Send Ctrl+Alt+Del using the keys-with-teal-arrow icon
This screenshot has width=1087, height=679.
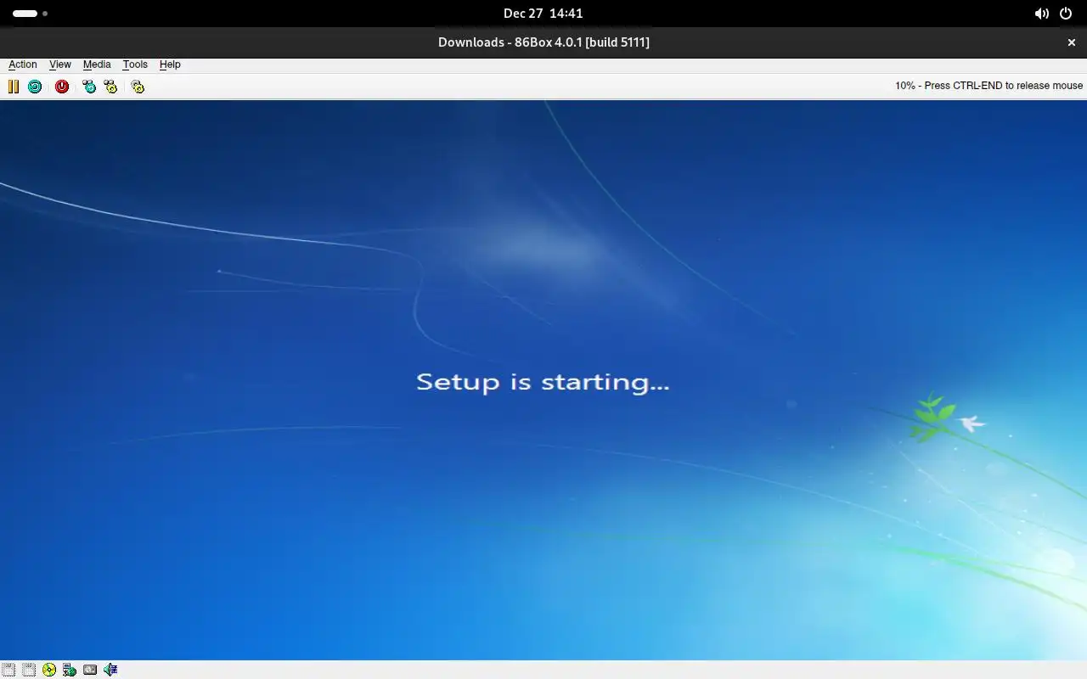pos(89,87)
